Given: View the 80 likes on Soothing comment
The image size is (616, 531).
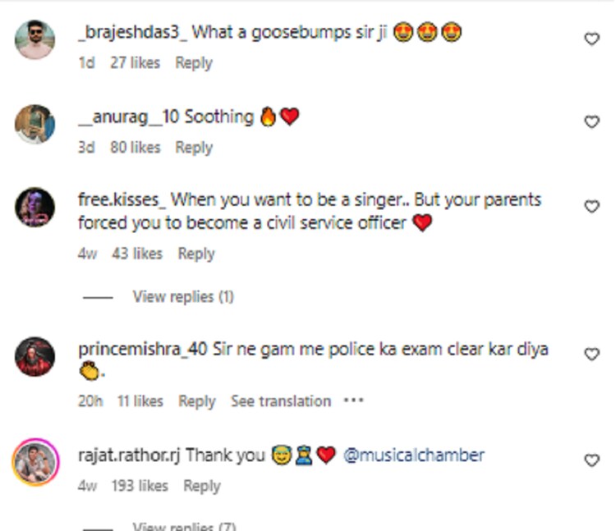Looking at the screenshot, I should coord(134,148).
